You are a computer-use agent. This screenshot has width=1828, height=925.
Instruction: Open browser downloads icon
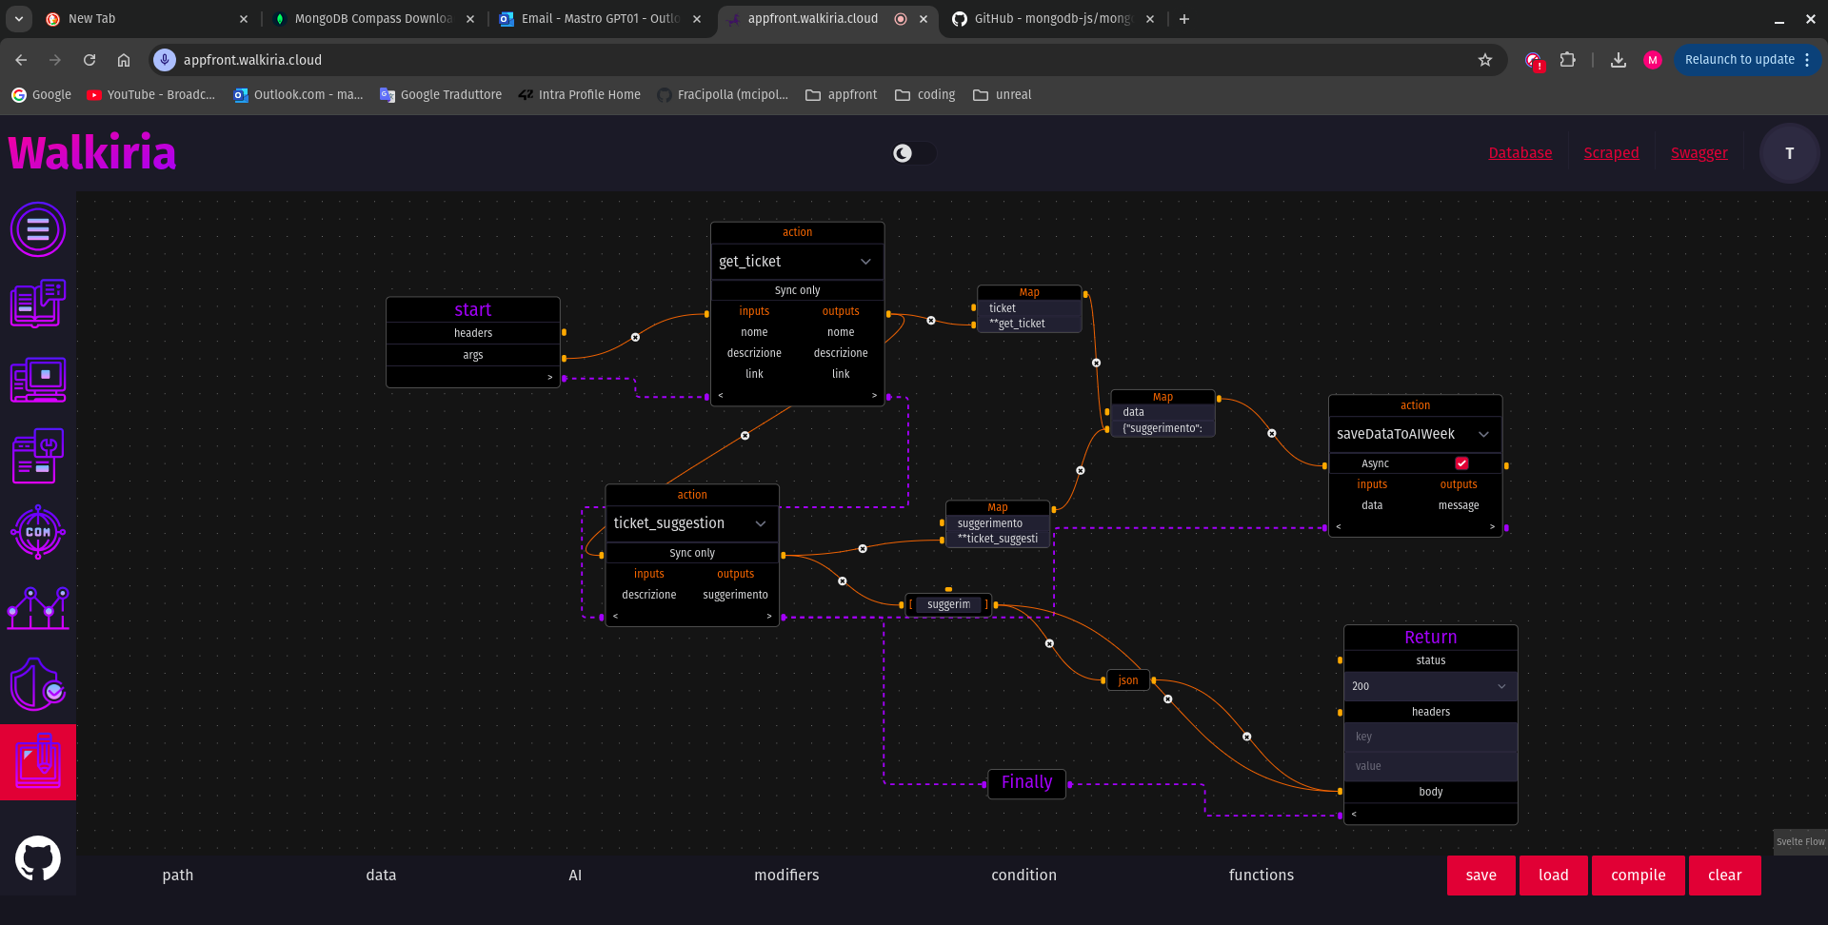click(x=1619, y=60)
